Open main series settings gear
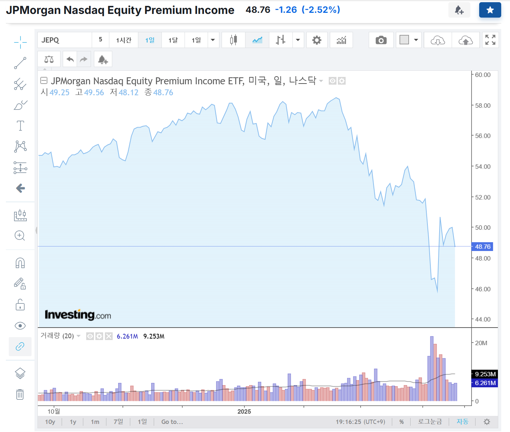 tap(342, 81)
